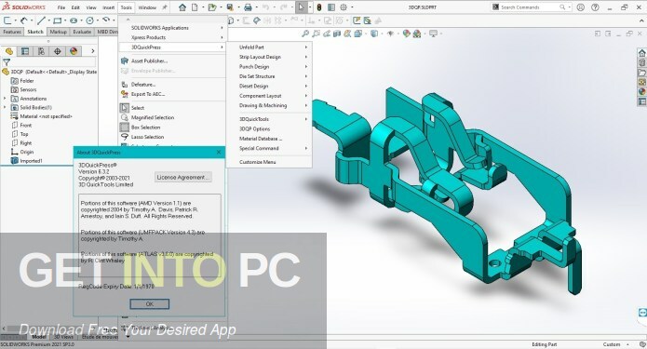This screenshot has width=647, height=349.
Task: Open the Search Commands dropdown arrow
Action: [570, 7]
